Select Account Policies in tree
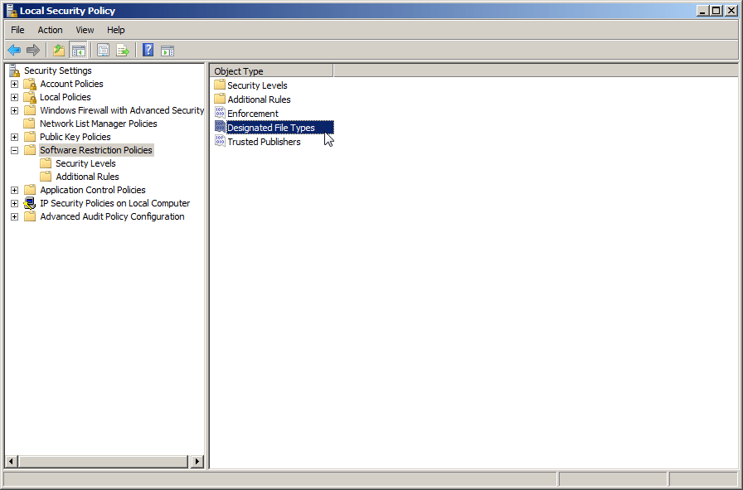Viewport: 743px width, 490px height. pyautogui.click(x=71, y=84)
